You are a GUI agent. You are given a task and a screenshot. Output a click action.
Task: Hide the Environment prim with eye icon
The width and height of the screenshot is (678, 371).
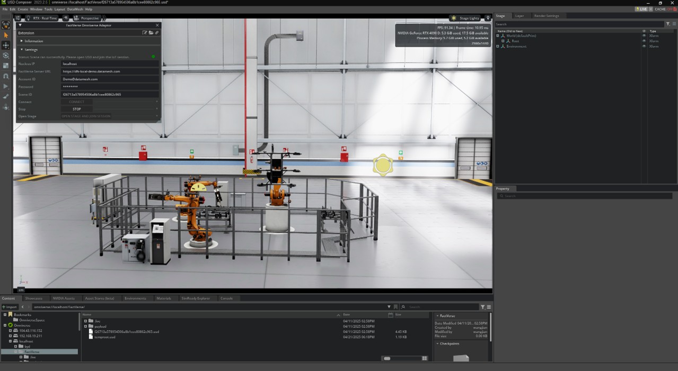644,47
